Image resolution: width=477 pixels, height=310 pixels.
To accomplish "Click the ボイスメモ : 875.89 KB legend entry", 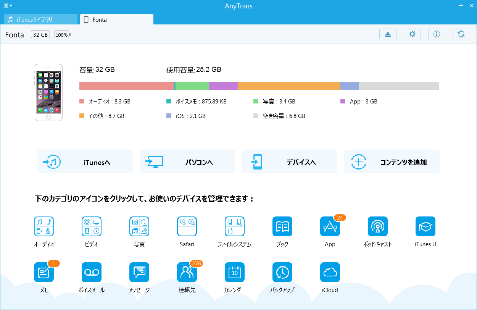I will 197,102.
